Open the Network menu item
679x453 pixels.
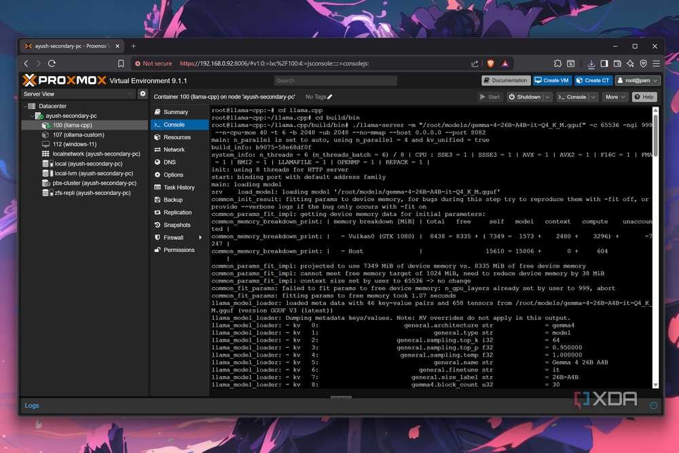click(x=179, y=149)
